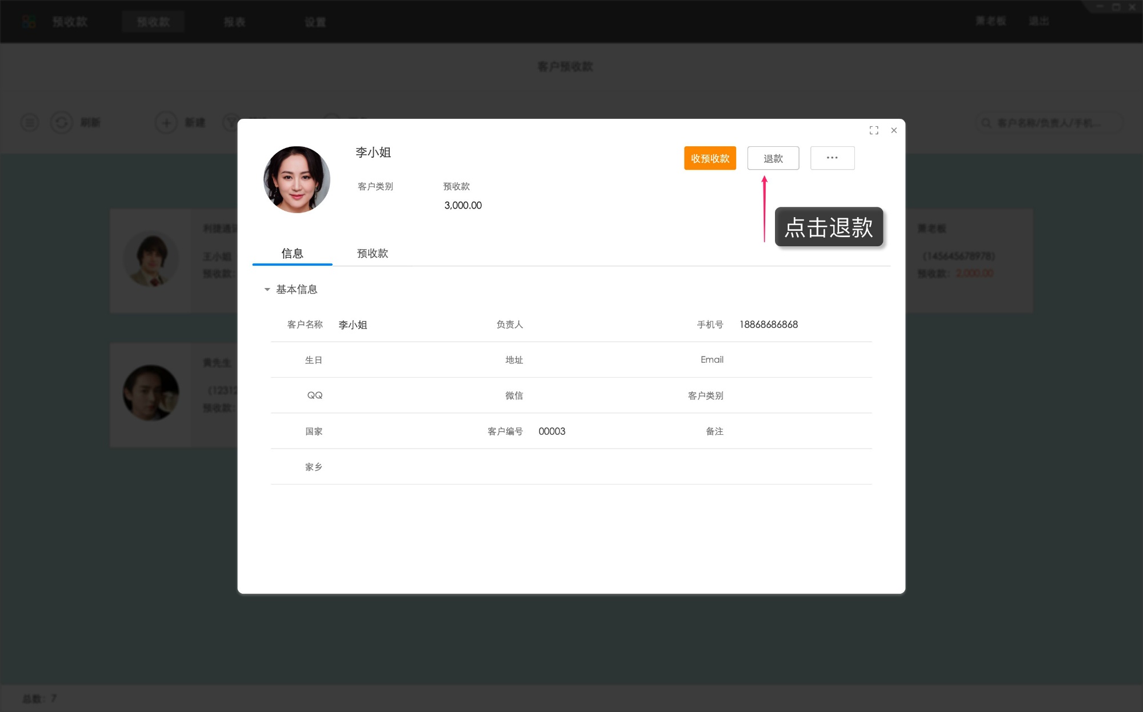Image resolution: width=1143 pixels, height=712 pixels.
Task: Click inside the customer search input field
Action: point(1052,122)
